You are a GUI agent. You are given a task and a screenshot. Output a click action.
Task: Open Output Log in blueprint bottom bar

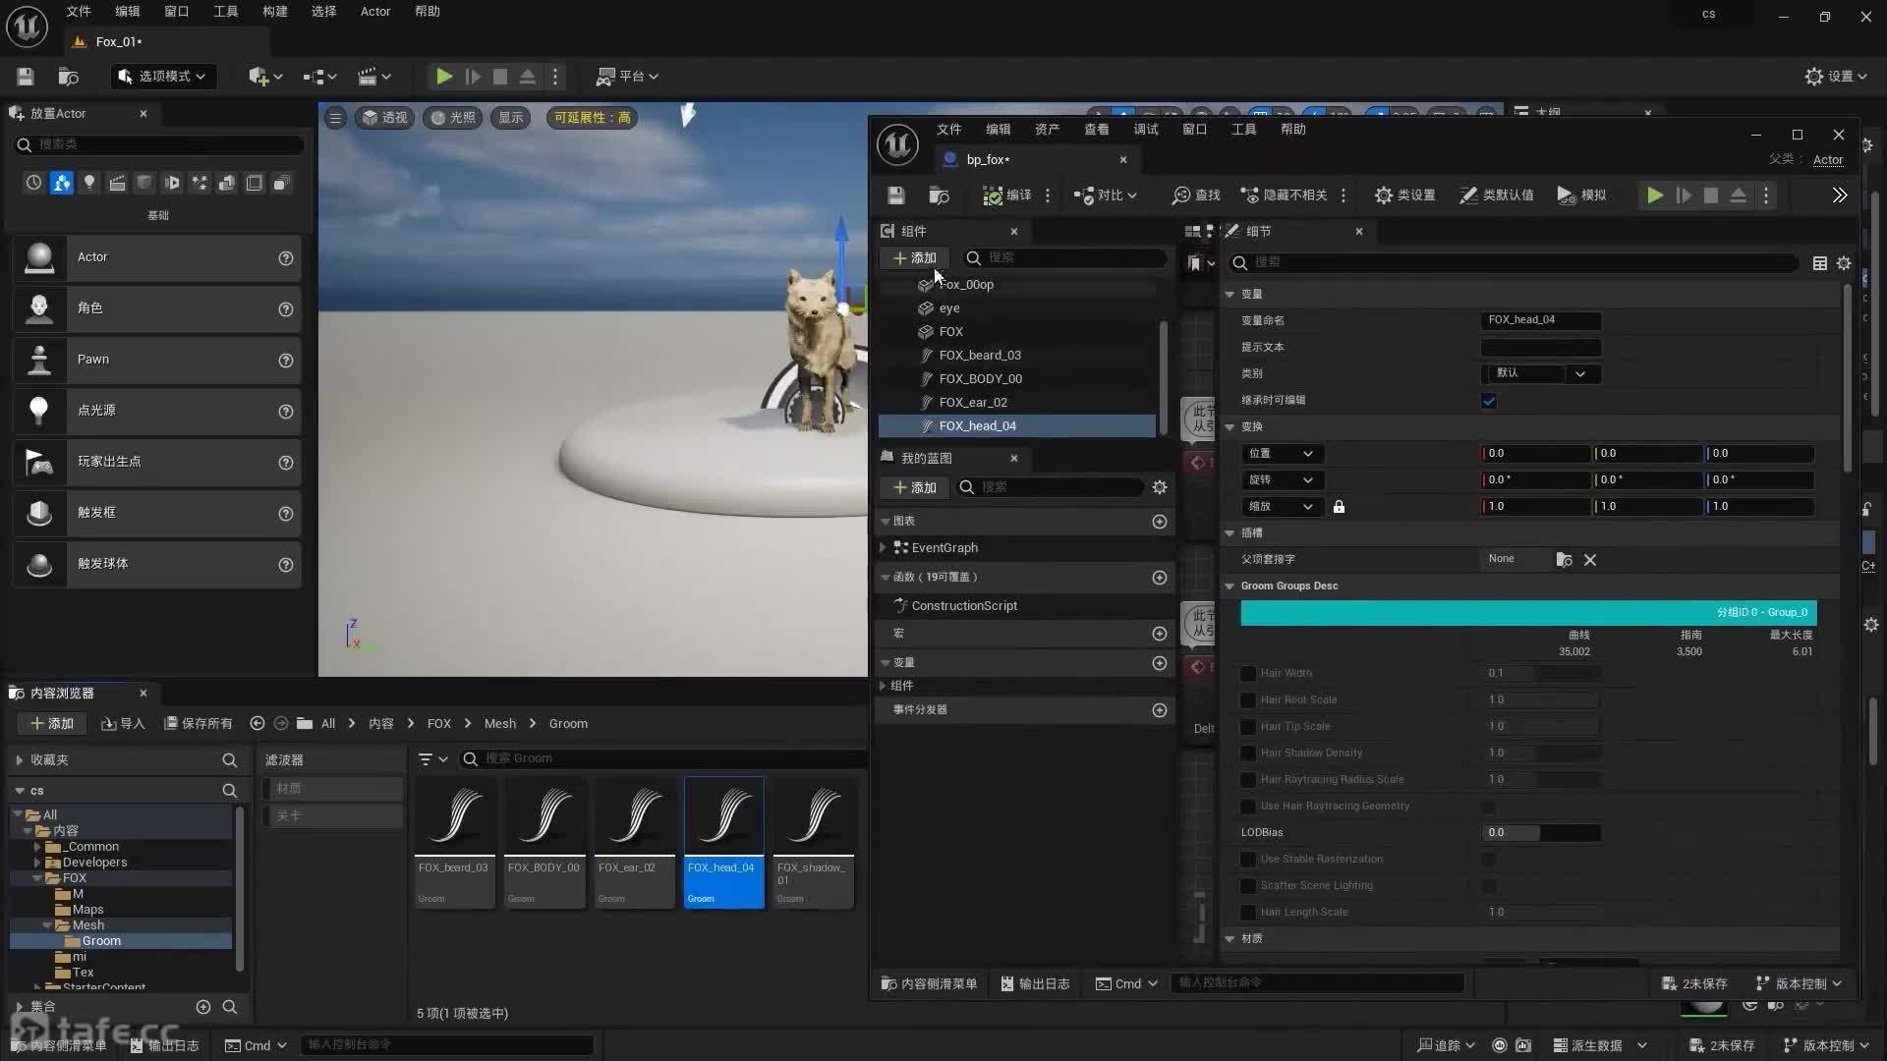[x=1035, y=984]
